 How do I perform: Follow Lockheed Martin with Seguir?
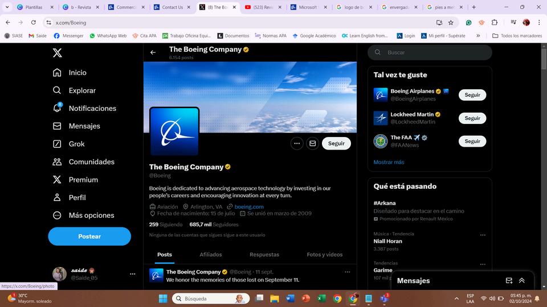472,118
